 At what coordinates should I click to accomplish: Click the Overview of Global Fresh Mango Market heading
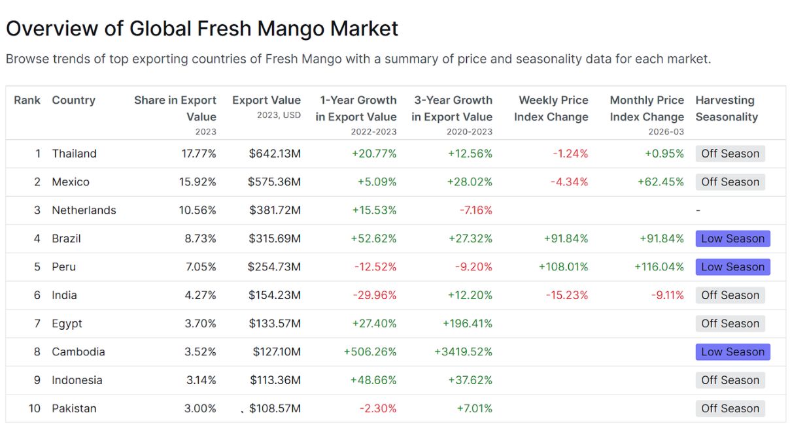click(x=201, y=29)
